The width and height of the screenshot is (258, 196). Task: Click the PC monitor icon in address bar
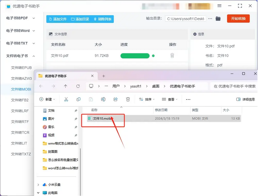(x=91, y=86)
